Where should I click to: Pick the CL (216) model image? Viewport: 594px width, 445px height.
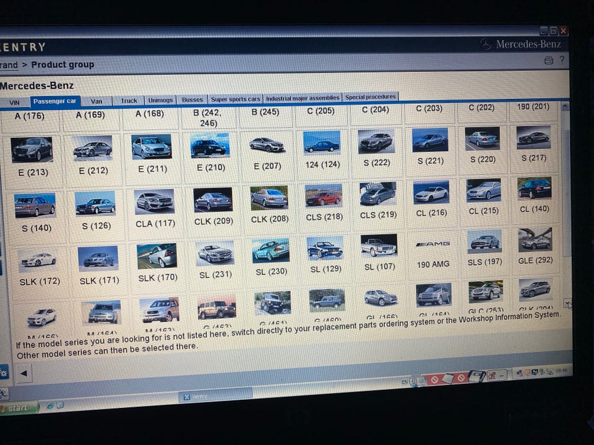point(431,192)
